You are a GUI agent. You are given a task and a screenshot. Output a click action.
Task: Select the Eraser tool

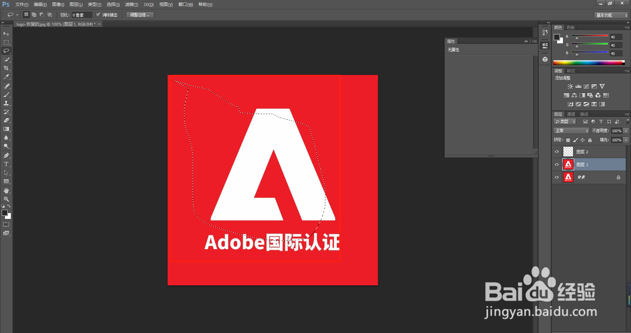pos(6,120)
